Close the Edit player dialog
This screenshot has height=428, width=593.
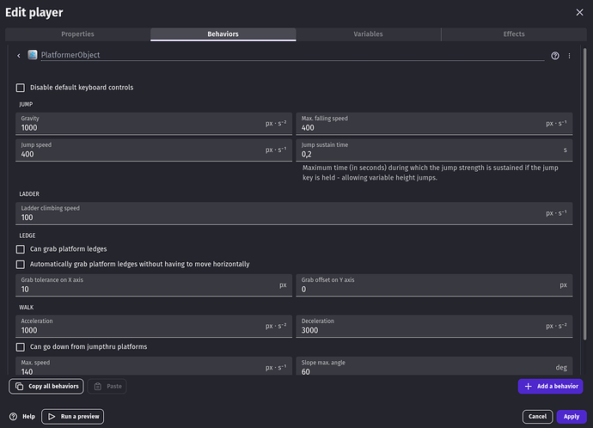coord(578,12)
